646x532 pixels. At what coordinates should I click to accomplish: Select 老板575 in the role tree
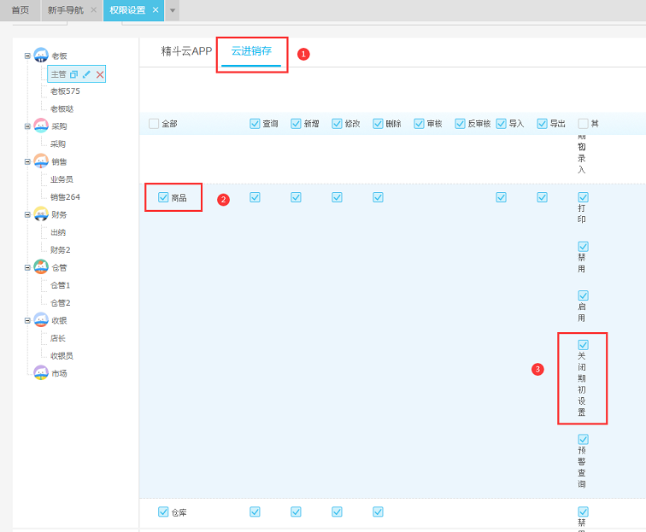tap(65, 91)
